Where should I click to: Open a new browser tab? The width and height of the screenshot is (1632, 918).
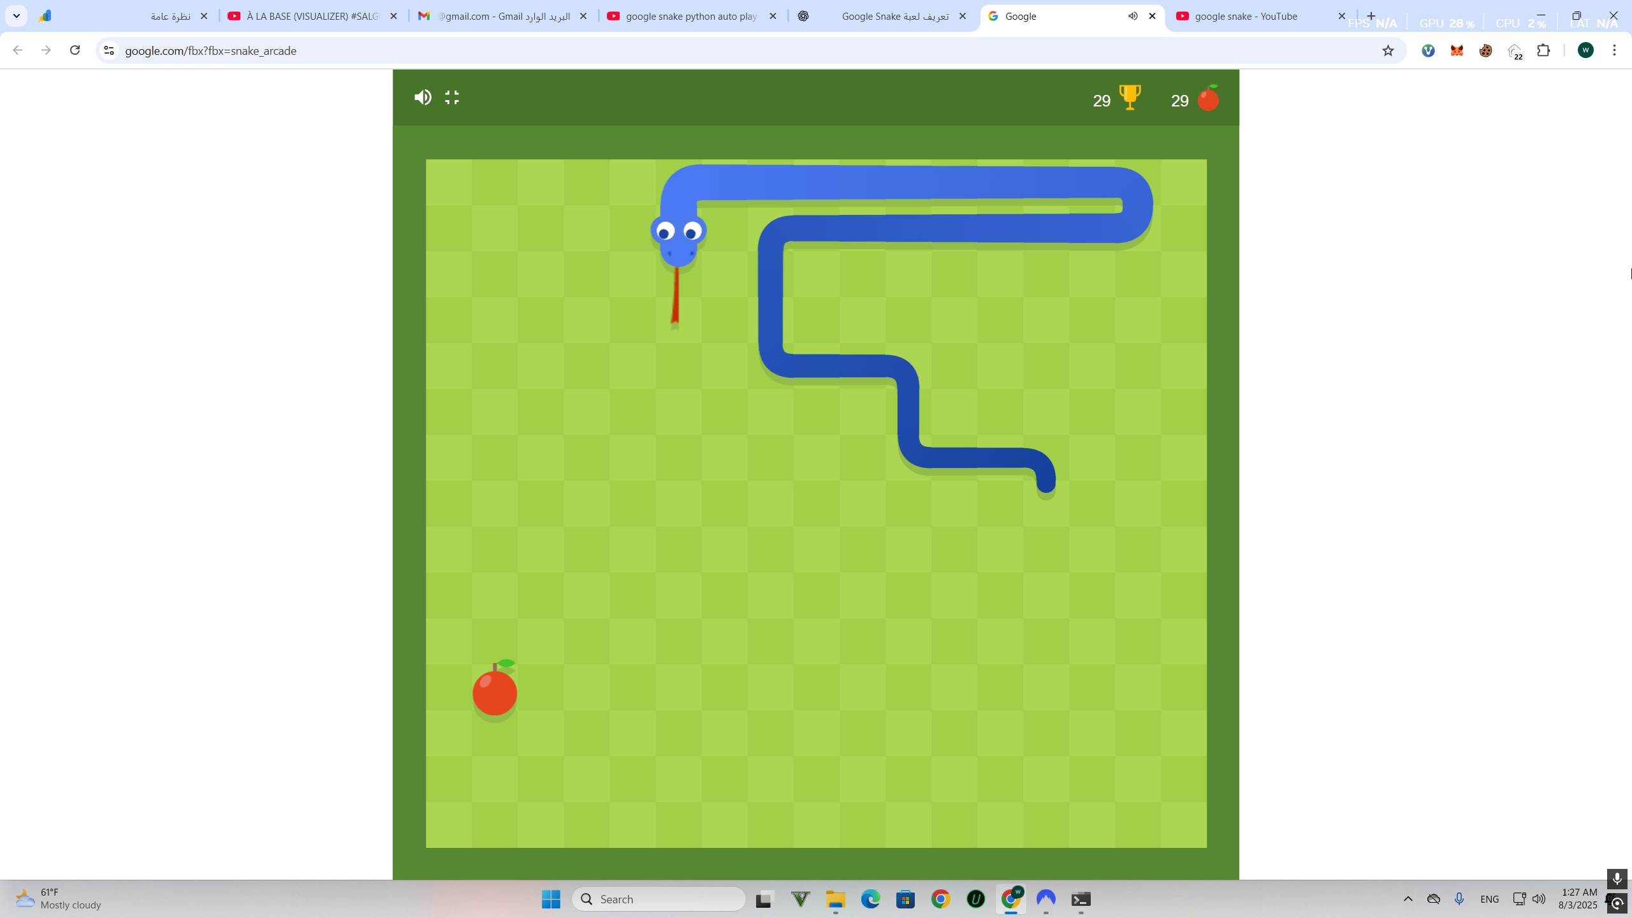pyautogui.click(x=1371, y=16)
